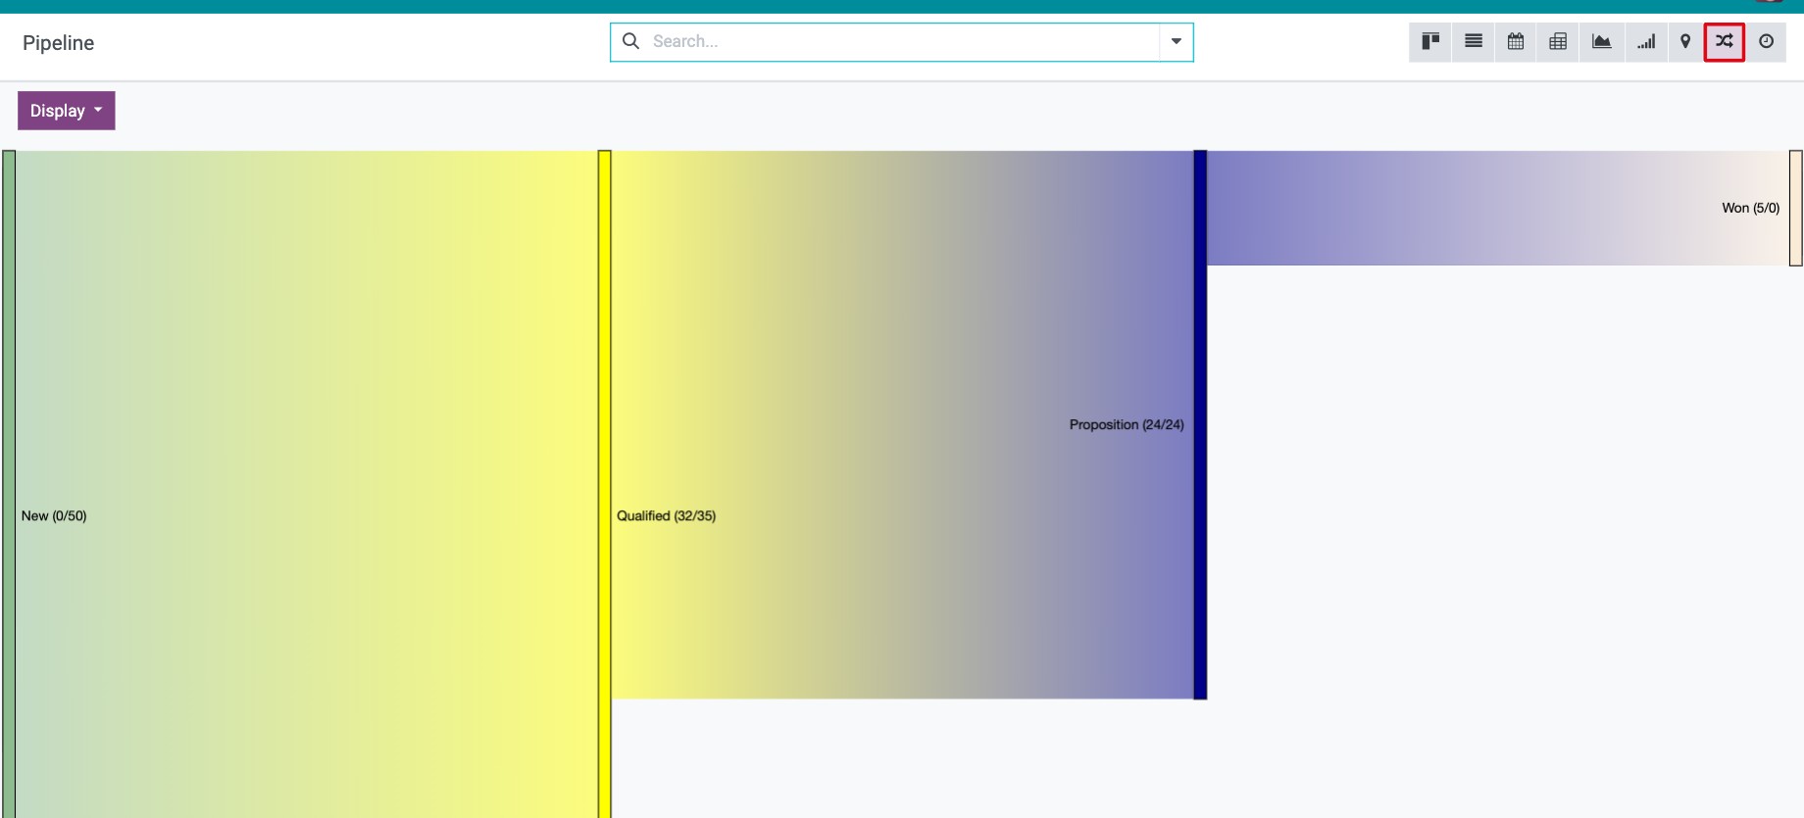Click the search magnifier icon
The image size is (1804, 818).
[631, 41]
